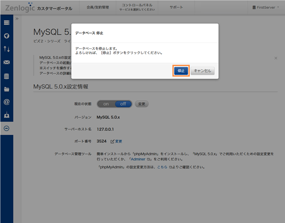Click the circled minus sidebar icon
Image resolution: width=285 pixels, height=223 pixels.
tap(7, 128)
